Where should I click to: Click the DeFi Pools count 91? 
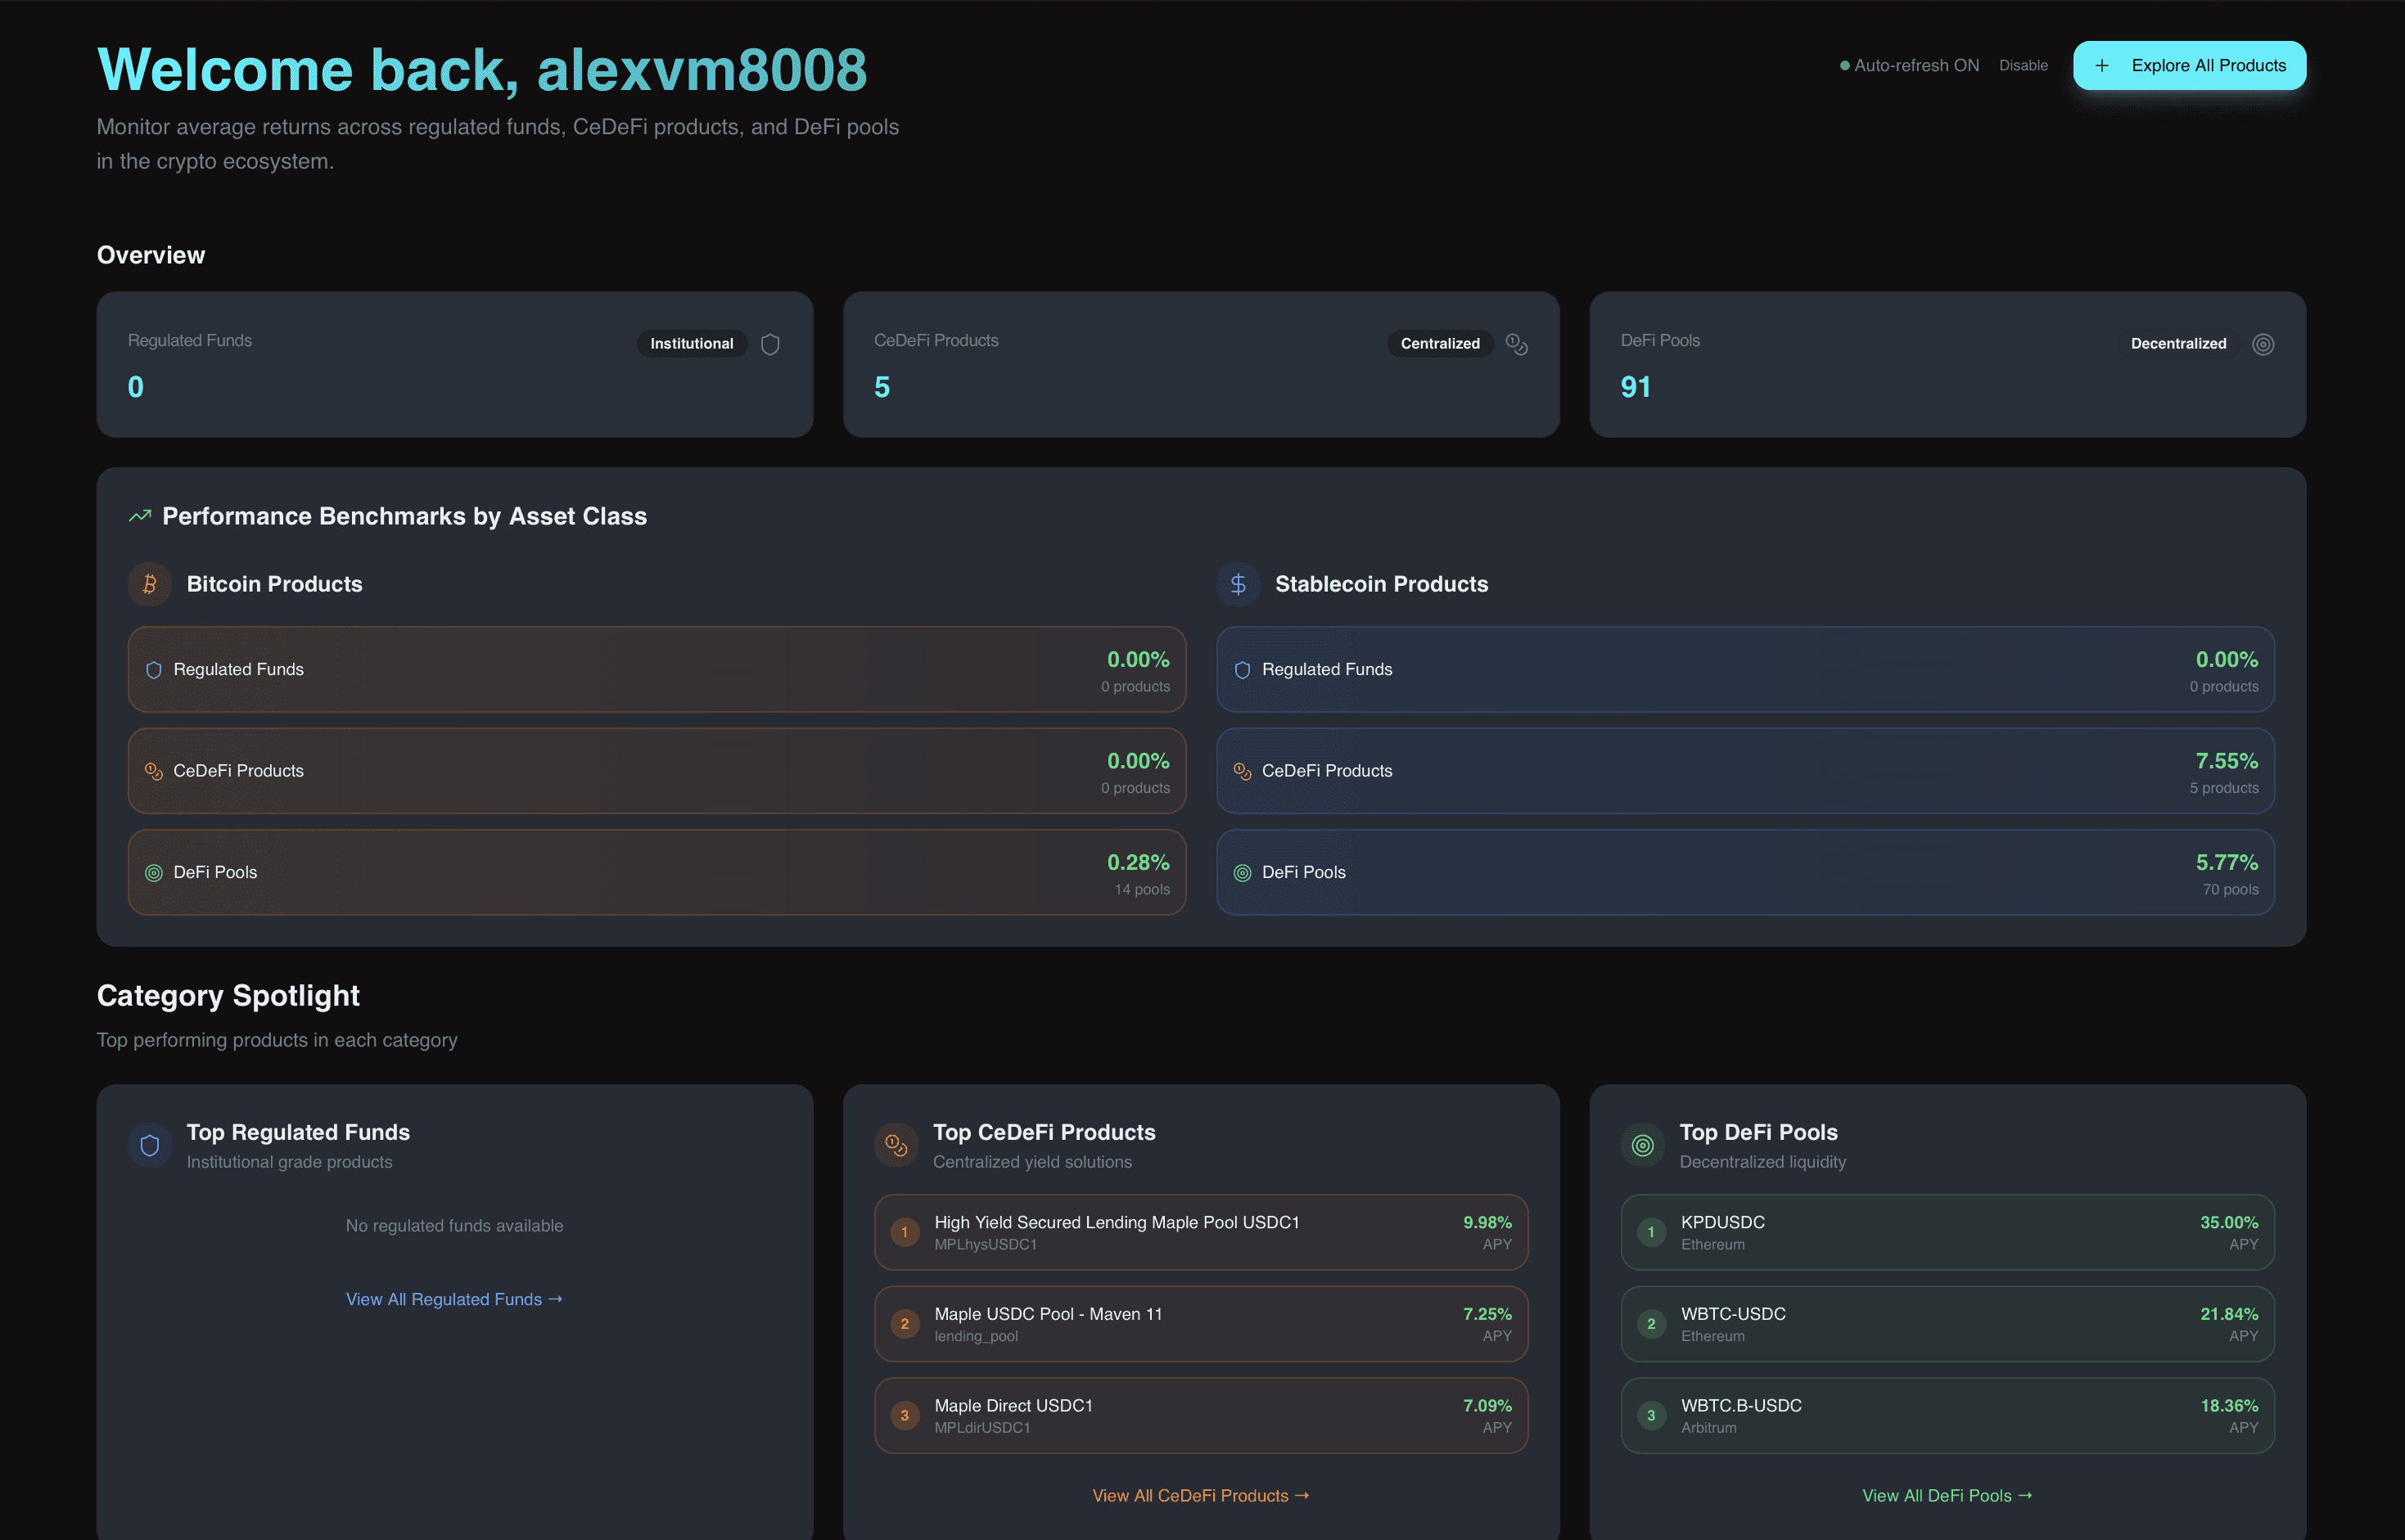1635,387
